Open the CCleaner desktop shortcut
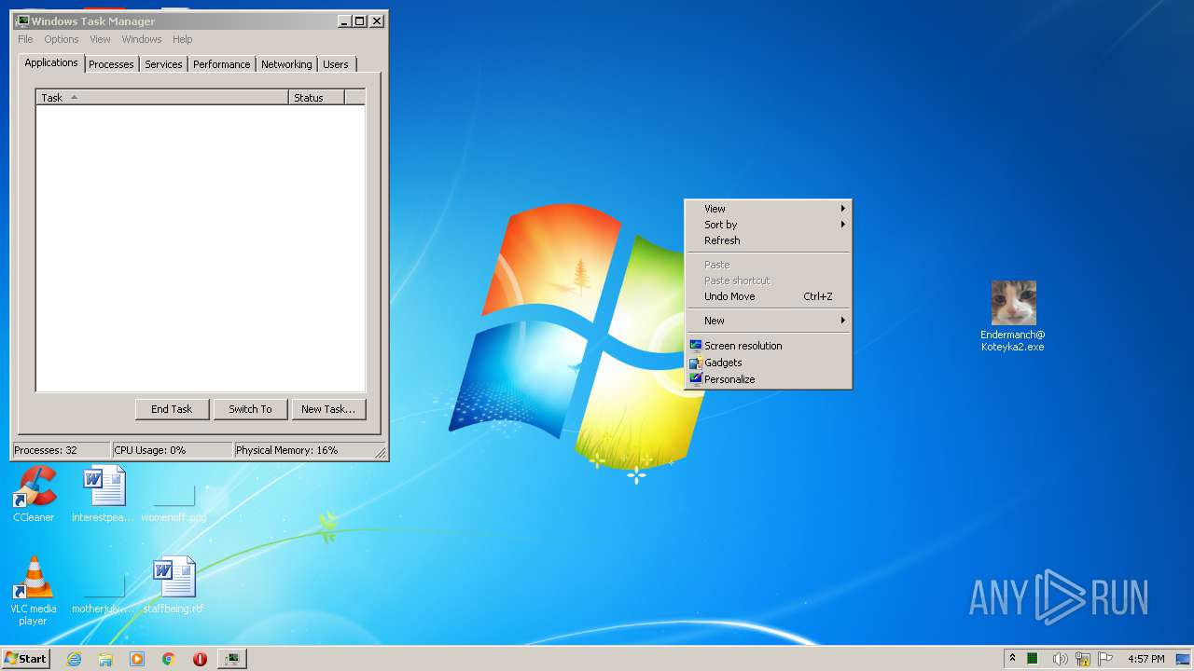The height and width of the screenshot is (671, 1194). click(35, 495)
